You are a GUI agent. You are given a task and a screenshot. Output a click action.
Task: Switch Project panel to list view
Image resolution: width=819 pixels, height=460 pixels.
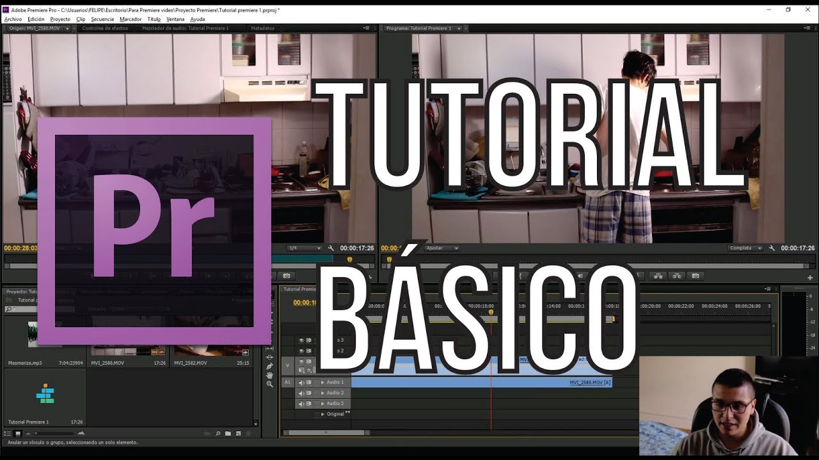(8, 433)
